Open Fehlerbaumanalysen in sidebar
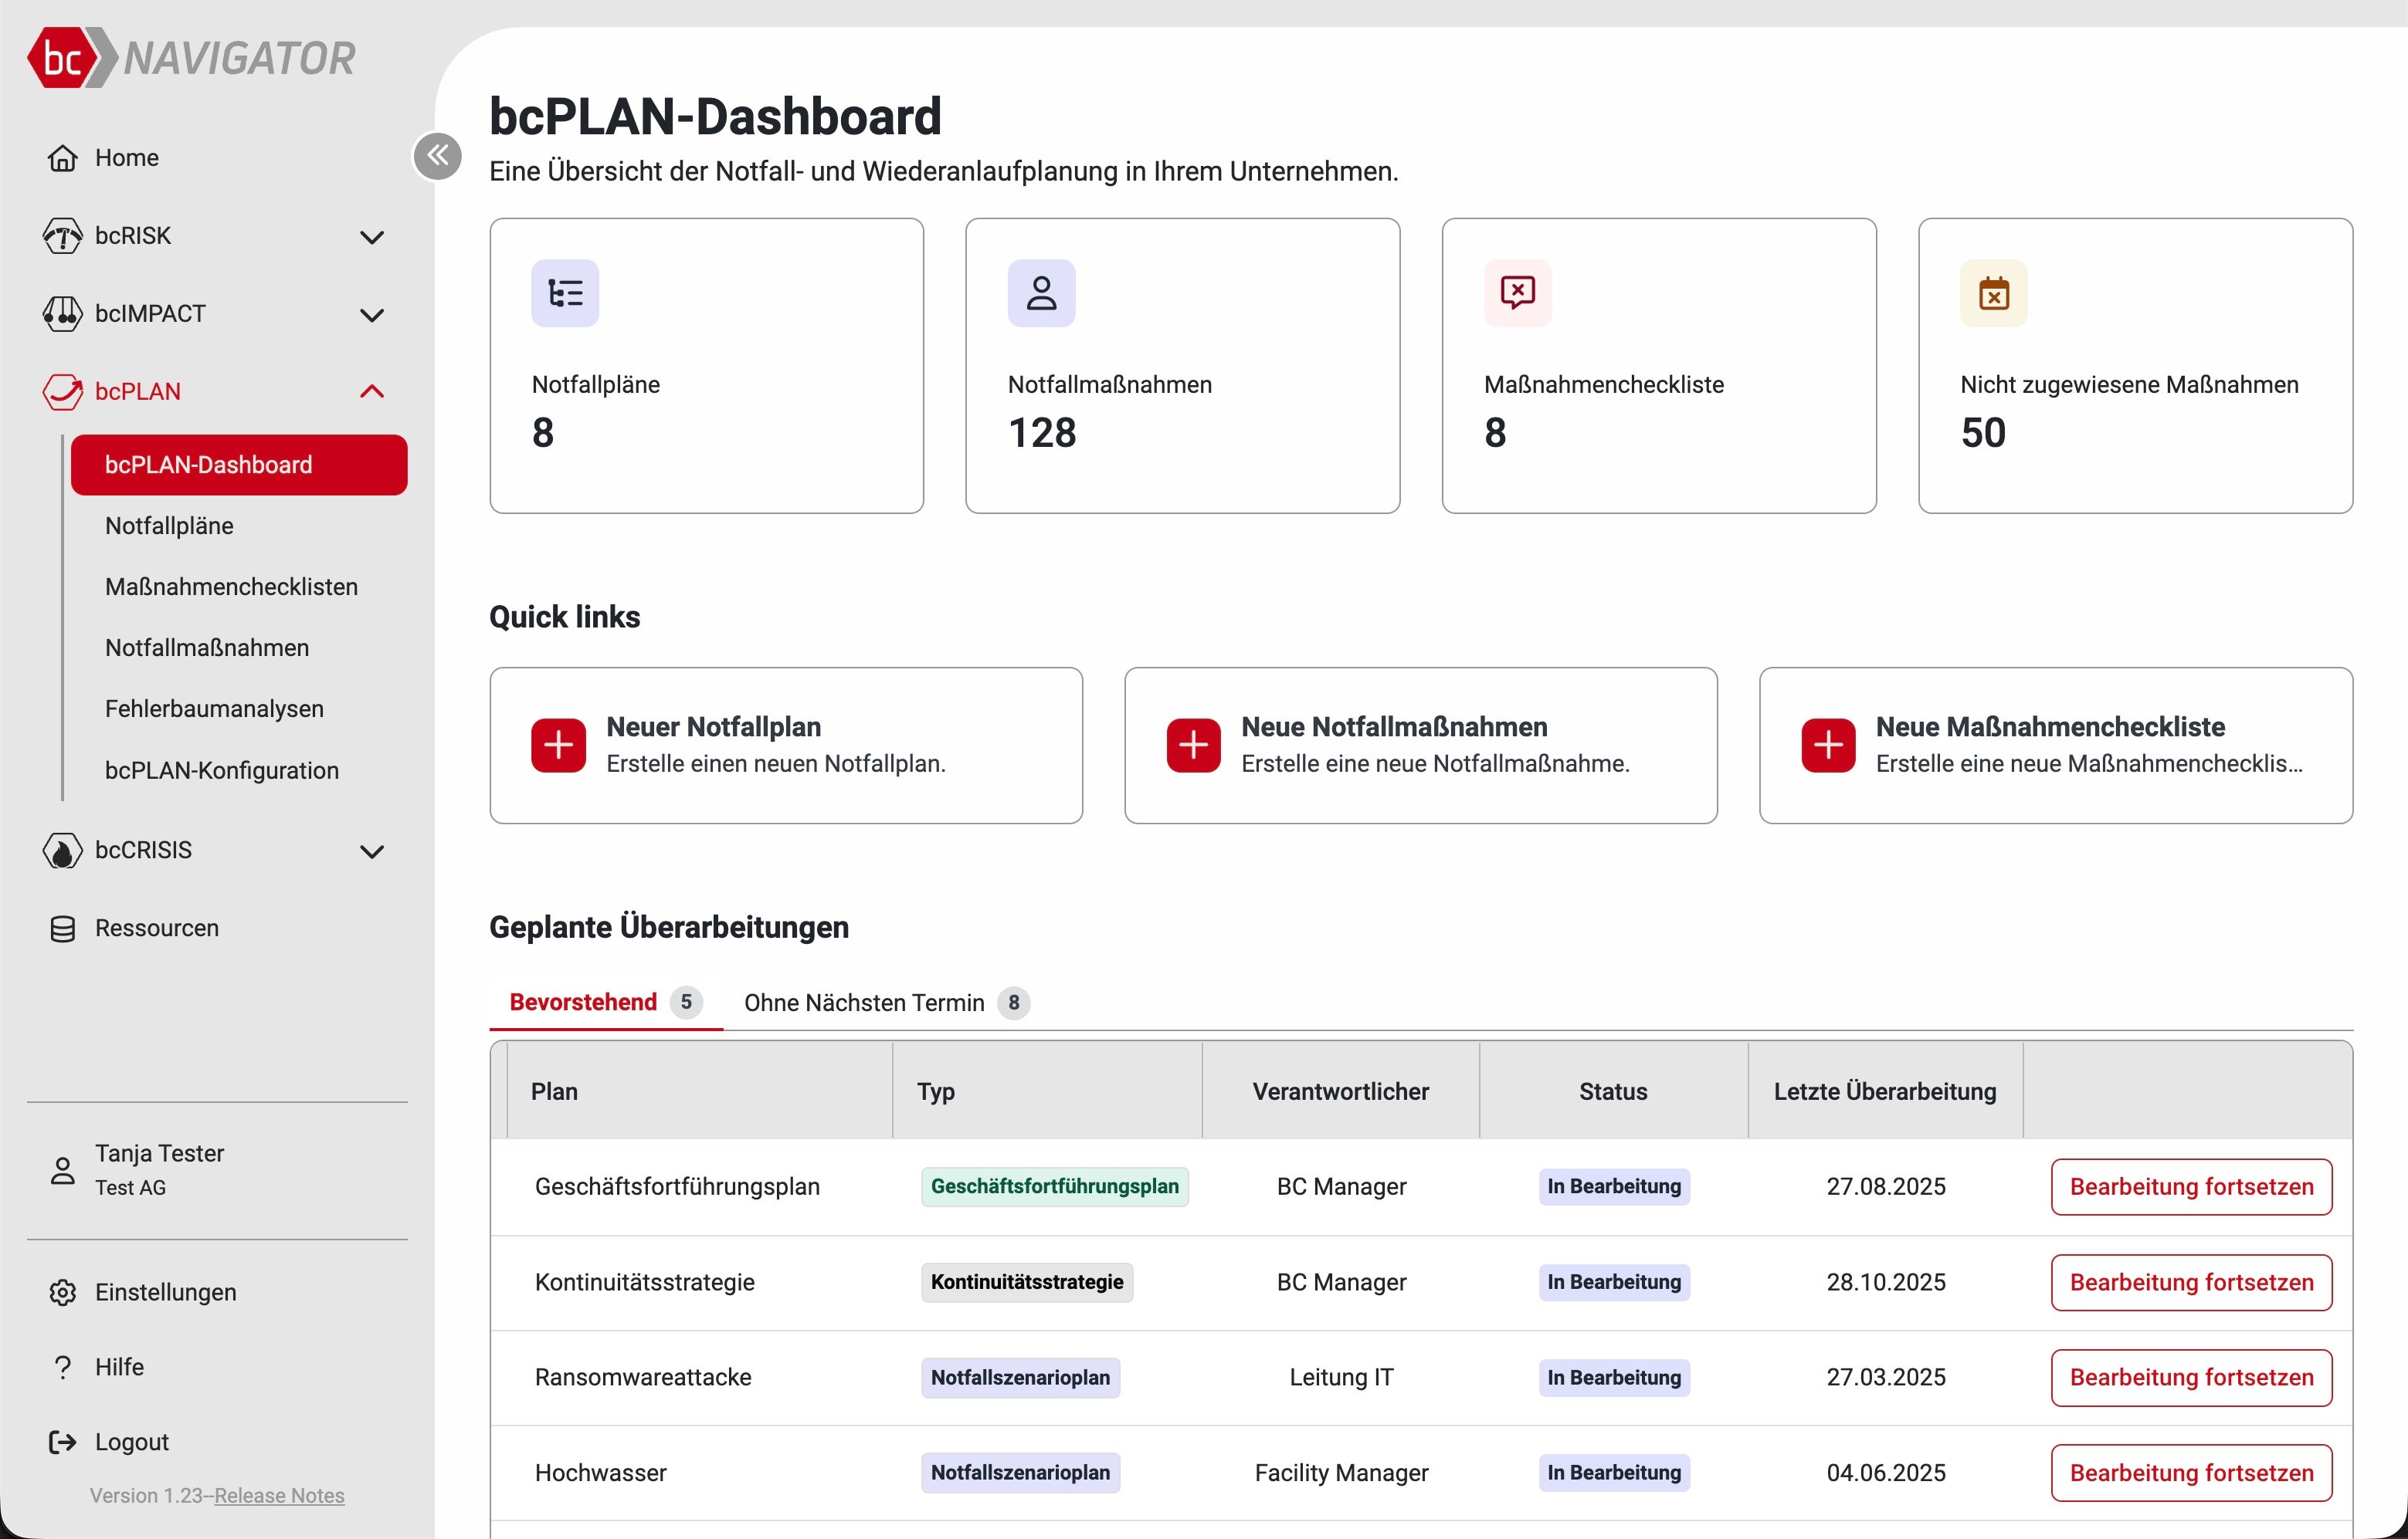 (x=214, y=709)
